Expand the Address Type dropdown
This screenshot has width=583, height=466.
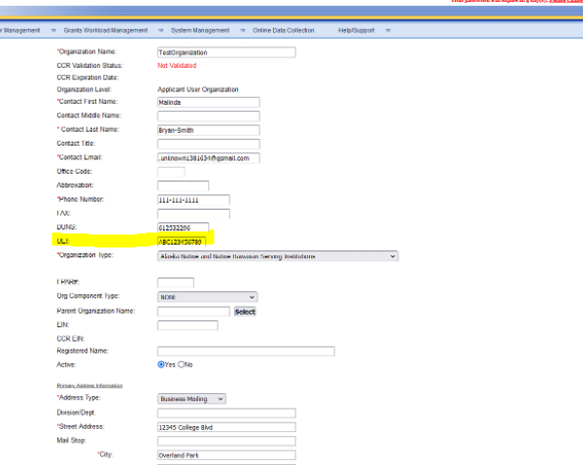pyautogui.click(x=191, y=398)
